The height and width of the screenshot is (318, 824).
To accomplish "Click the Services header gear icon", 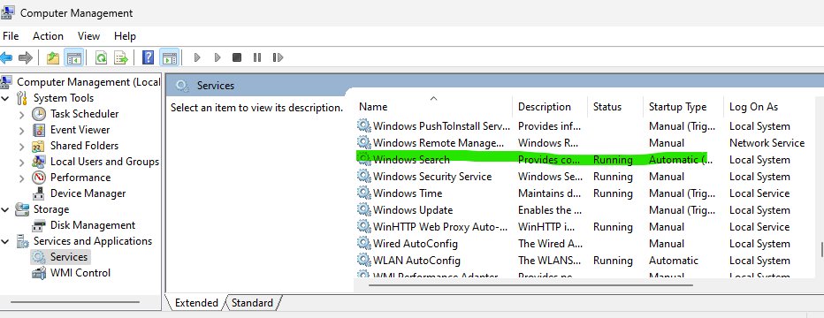I will click(182, 86).
